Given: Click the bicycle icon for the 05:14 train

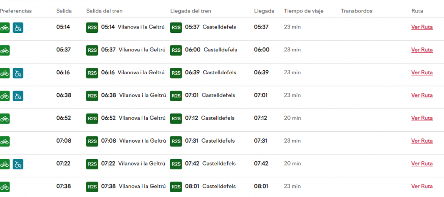Looking at the screenshot, I should 4,28.
